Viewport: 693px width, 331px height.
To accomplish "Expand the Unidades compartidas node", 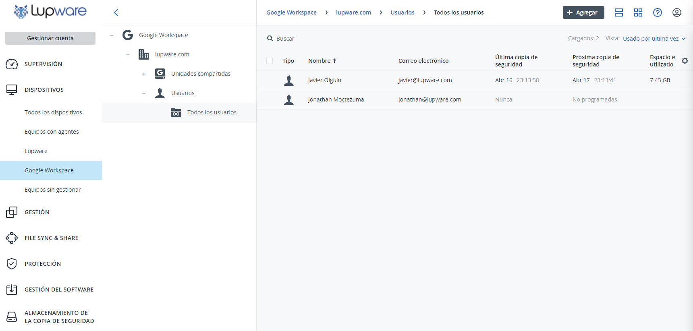I will 144,74.
